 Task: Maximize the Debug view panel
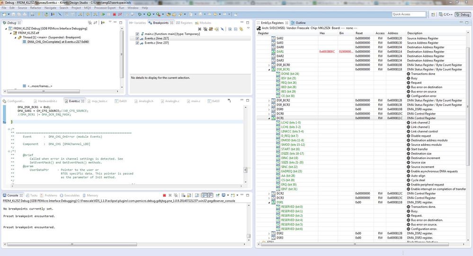(x=121, y=23)
